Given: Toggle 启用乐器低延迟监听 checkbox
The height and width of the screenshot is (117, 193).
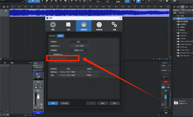Looking at the screenshot, I should point(52,58).
